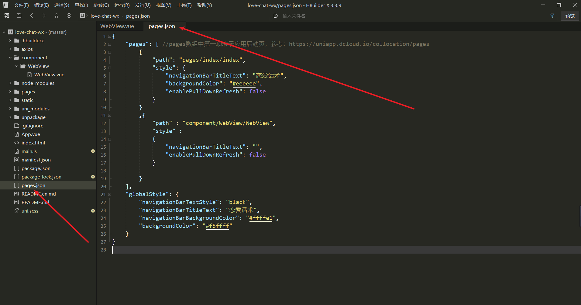Expand the unpackage folder

(x=10, y=117)
